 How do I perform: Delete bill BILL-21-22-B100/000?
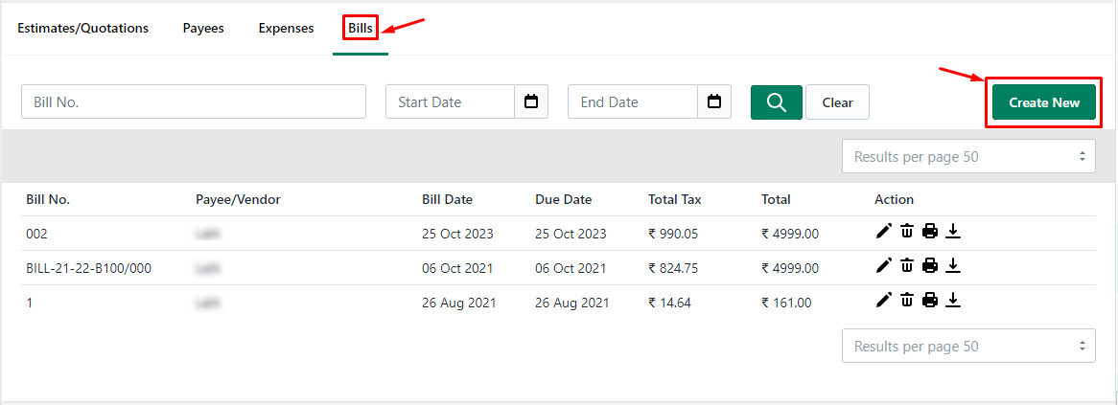pos(906,265)
